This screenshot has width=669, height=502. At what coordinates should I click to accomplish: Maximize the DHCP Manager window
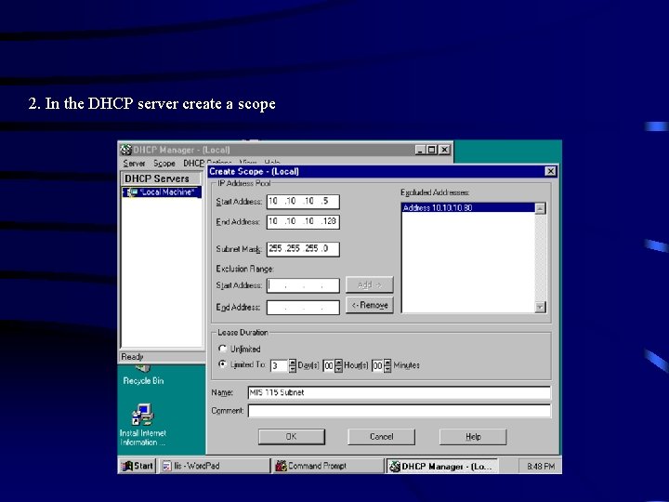click(432, 150)
